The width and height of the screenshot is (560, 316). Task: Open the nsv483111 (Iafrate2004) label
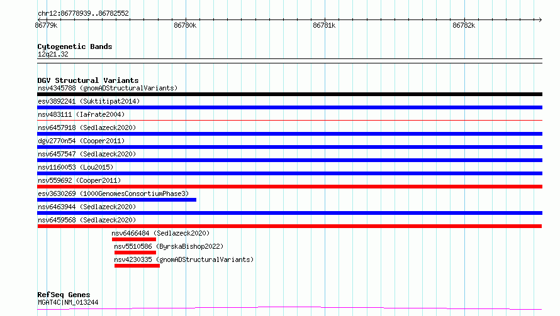(x=81, y=114)
